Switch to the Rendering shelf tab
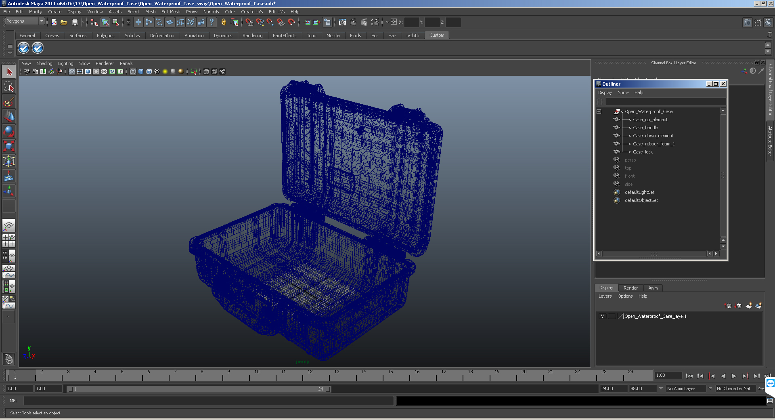Image resolution: width=775 pixels, height=420 pixels. pyautogui.click(x=252, y=36)
